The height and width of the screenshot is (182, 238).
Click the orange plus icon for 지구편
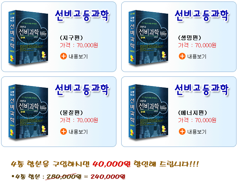(64, 56)
